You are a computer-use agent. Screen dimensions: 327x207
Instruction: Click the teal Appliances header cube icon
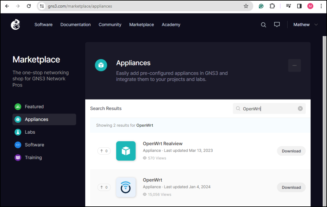(x=101, y=65)
